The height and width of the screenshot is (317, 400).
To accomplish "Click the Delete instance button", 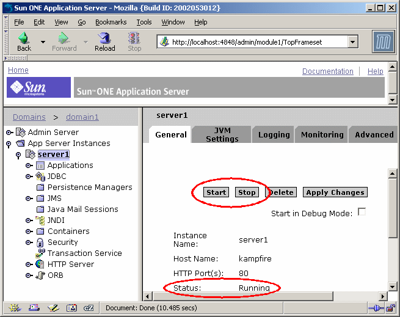I will coord(281,192).
